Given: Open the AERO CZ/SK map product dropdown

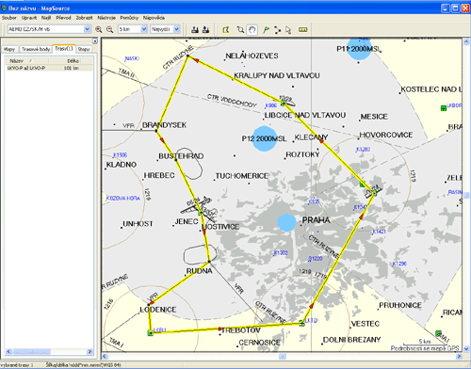Looking at the screenshot, I should [x=49, y=29].
